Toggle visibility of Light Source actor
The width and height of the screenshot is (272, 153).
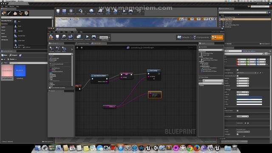pos(220,21)
